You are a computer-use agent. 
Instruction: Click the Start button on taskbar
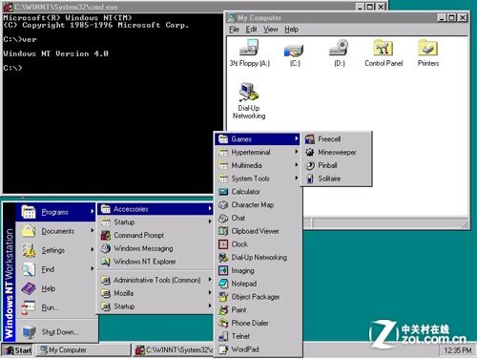[x=17, y=350]
